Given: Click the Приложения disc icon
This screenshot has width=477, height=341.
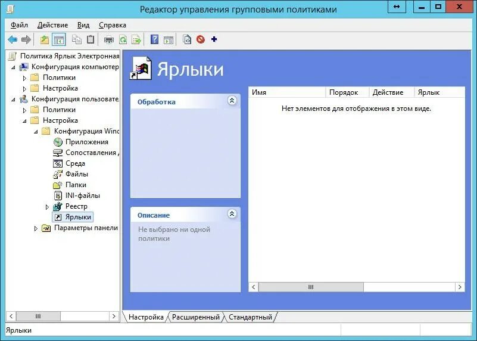Looking at the screenshot, I should click(x=58, y=142).
